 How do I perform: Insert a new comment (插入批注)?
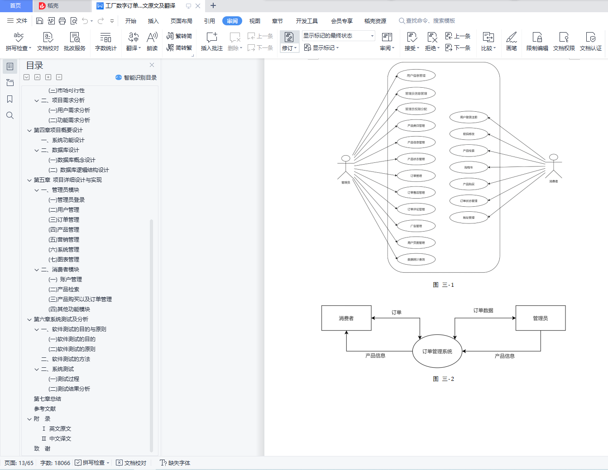[212, 41]
